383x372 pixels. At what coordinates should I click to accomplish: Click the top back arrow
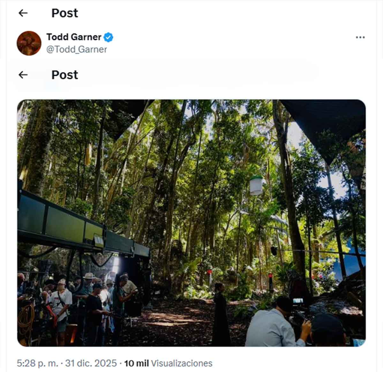coord(23,13)
